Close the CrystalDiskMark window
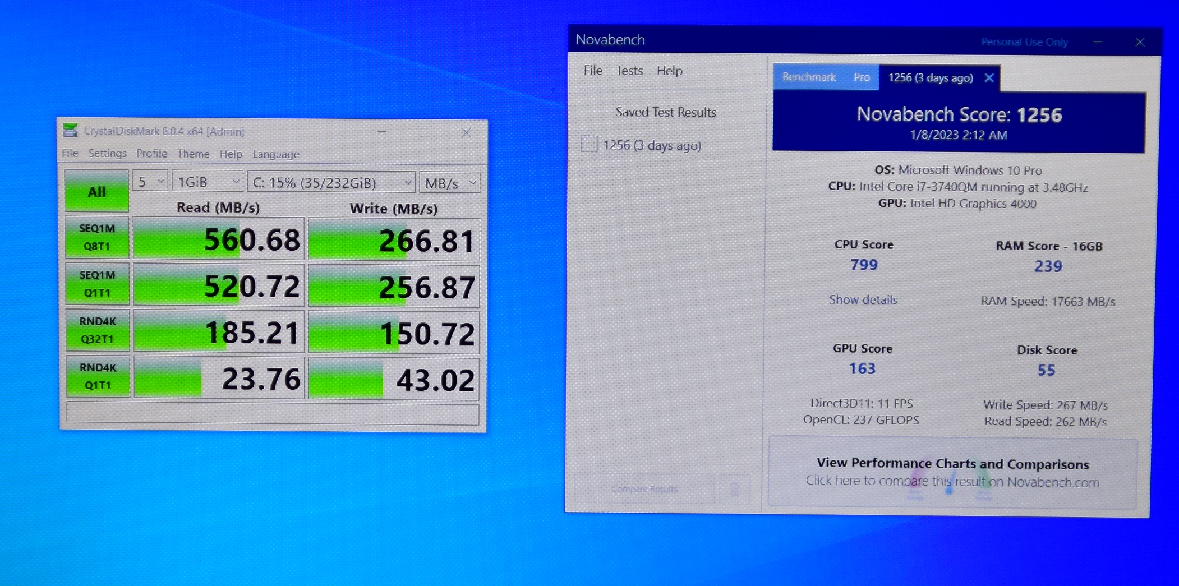The width and height of the screenshot is (1179, 586). tap(466, 132)
